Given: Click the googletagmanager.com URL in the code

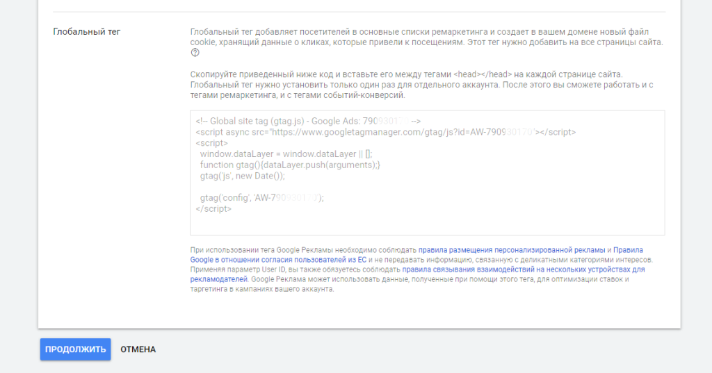Looking at the screenshot, I should point(389,131).
